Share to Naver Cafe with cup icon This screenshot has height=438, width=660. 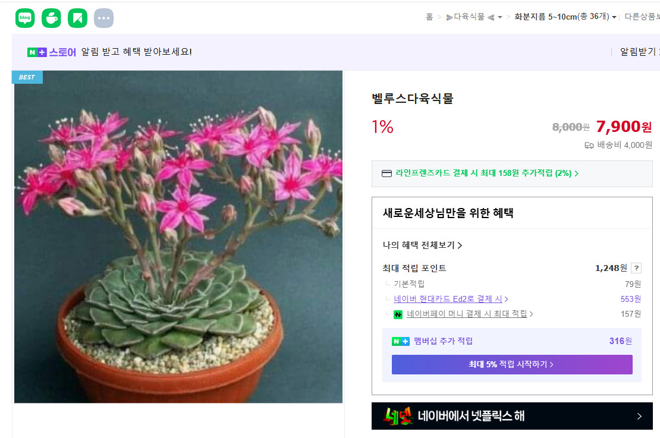point(51,18)
